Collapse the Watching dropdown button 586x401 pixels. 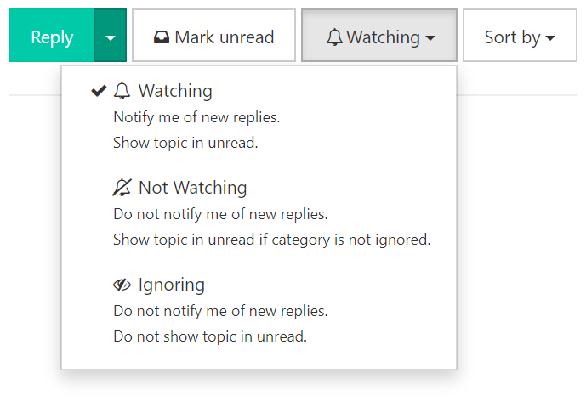[379, 36]
